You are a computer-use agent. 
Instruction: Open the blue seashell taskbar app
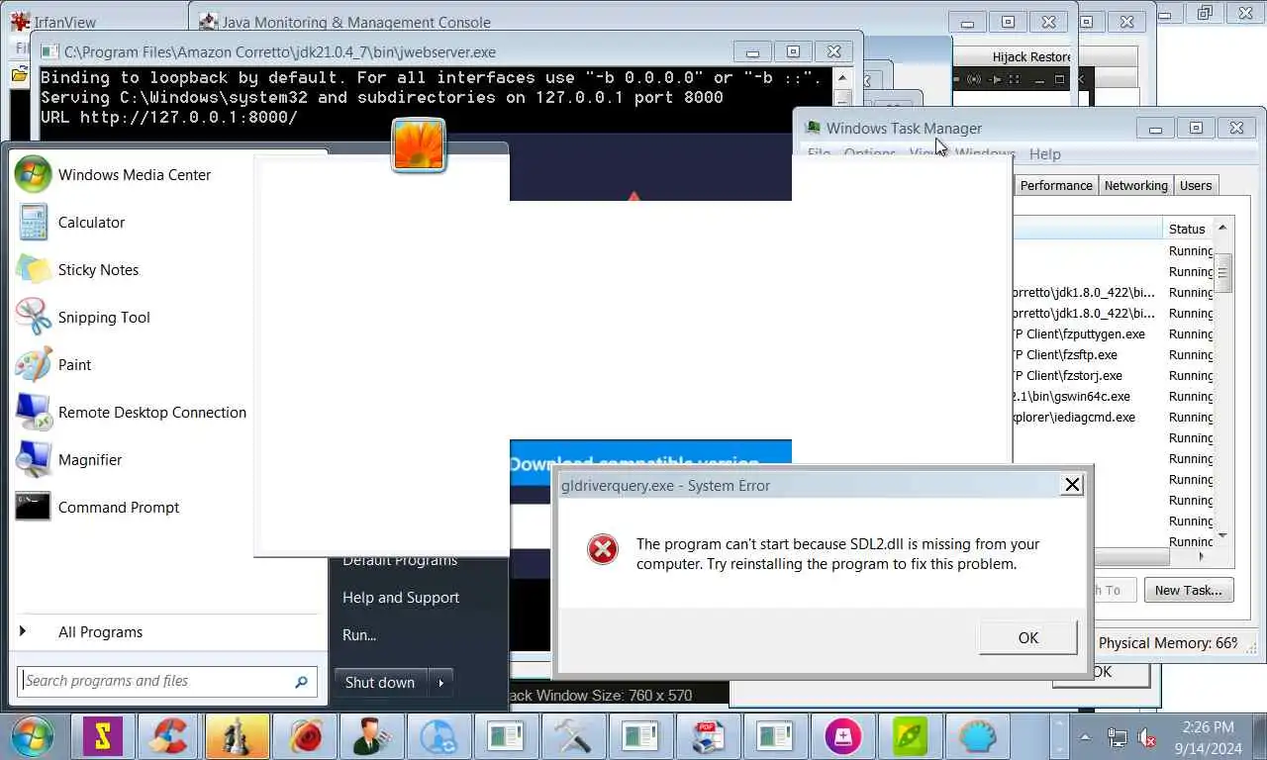pos(977,736)
